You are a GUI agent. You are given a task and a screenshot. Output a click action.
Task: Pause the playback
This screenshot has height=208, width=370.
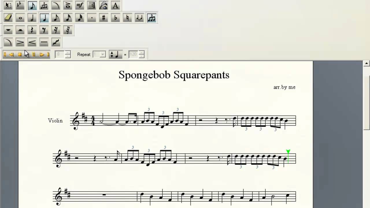tap(34, 55)
